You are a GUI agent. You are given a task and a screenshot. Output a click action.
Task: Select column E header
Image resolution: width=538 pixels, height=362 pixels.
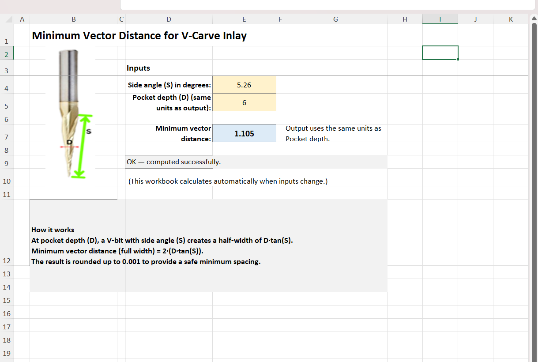click(x=244, y=19)
